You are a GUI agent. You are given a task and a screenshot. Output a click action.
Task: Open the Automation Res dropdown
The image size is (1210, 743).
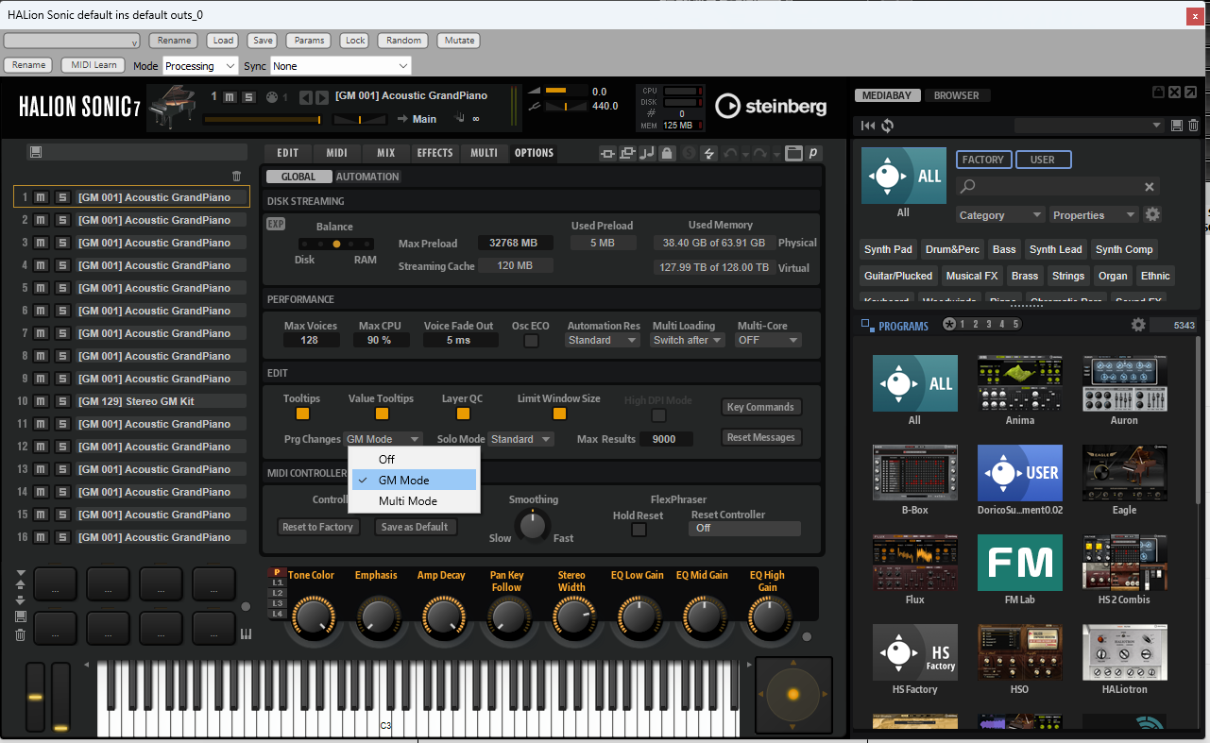pyautogui.click(x=603, y=340)
